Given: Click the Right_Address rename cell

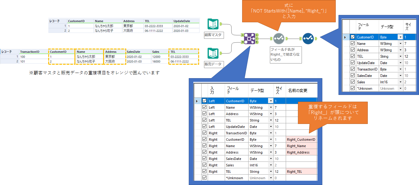Looking at the screenshot, I should pos(301,152).
